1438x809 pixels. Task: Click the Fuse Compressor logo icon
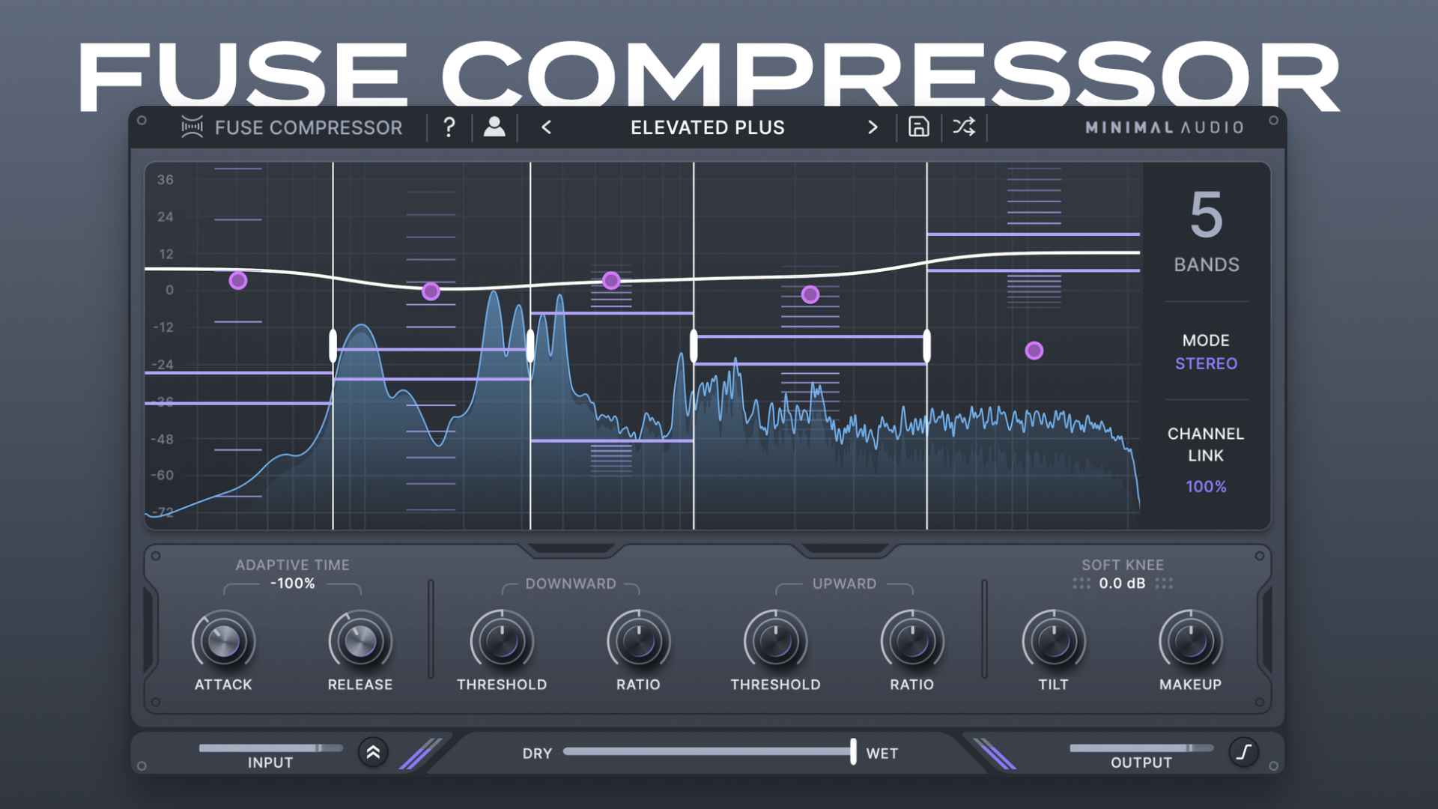[x=192, y=127]
